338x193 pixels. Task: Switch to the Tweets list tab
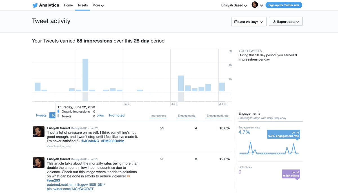(41, 115)
